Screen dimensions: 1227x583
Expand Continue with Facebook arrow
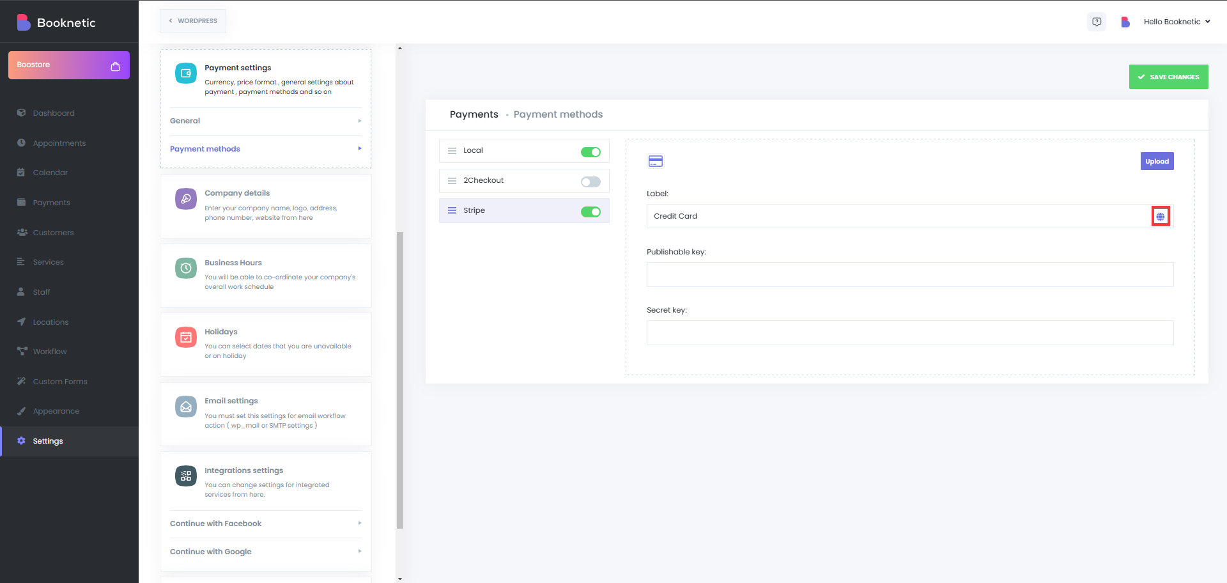click(360, 524)
